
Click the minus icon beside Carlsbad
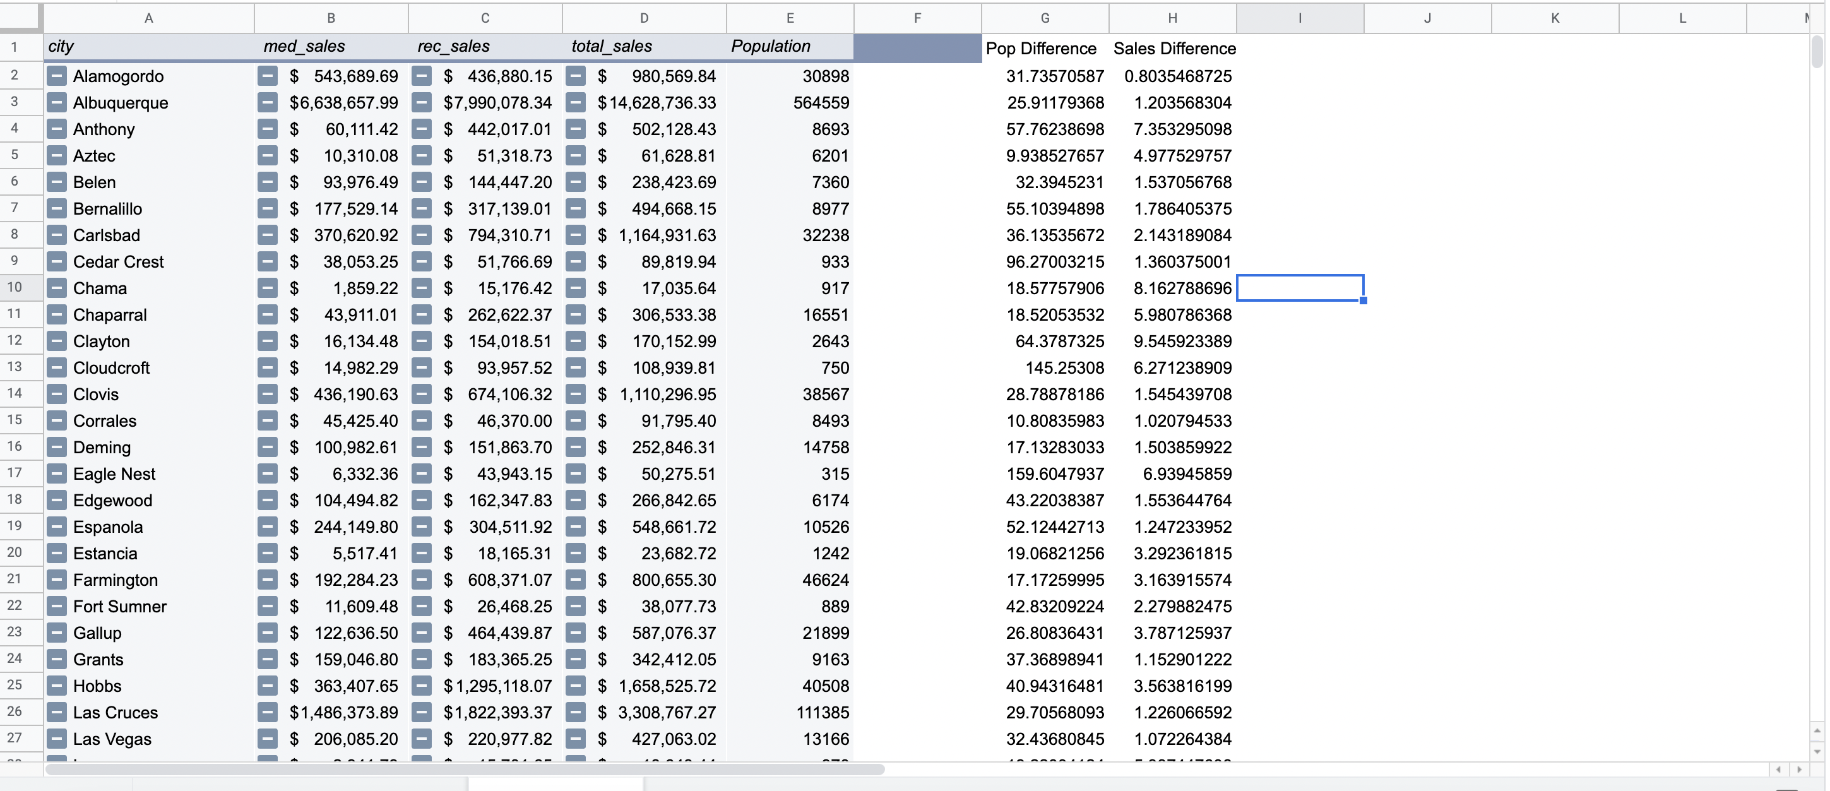(x=57, y=235)
